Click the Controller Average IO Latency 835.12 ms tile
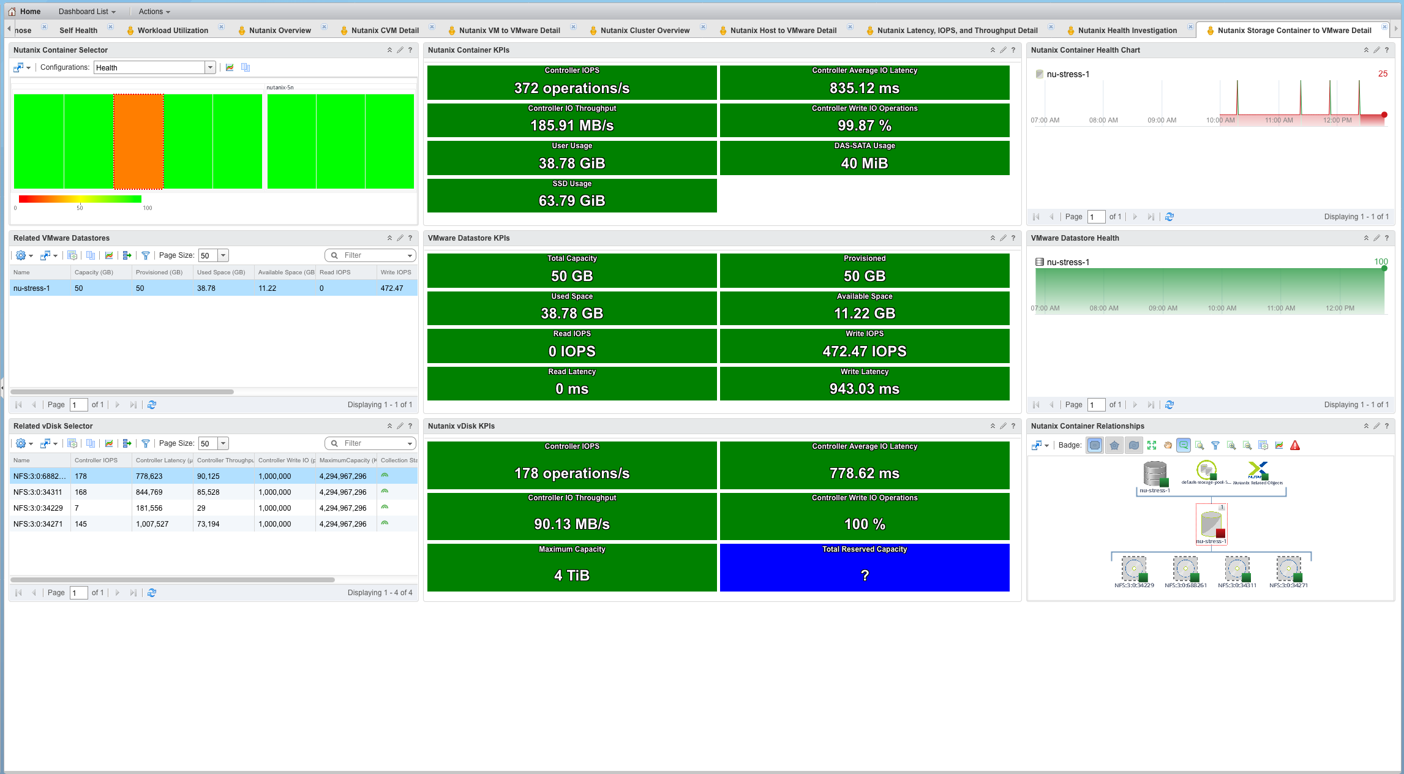Screen dimensions: 1404x774 (865, 83)
